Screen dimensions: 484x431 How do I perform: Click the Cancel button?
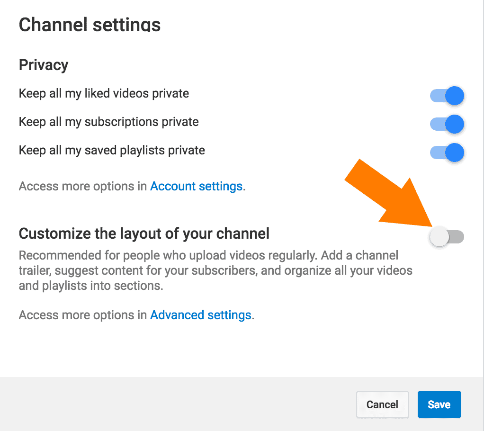(382, 404)
